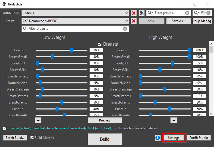Screen dimensions: 214x147
Task: Click the Preview button
Action: [105, 120]
